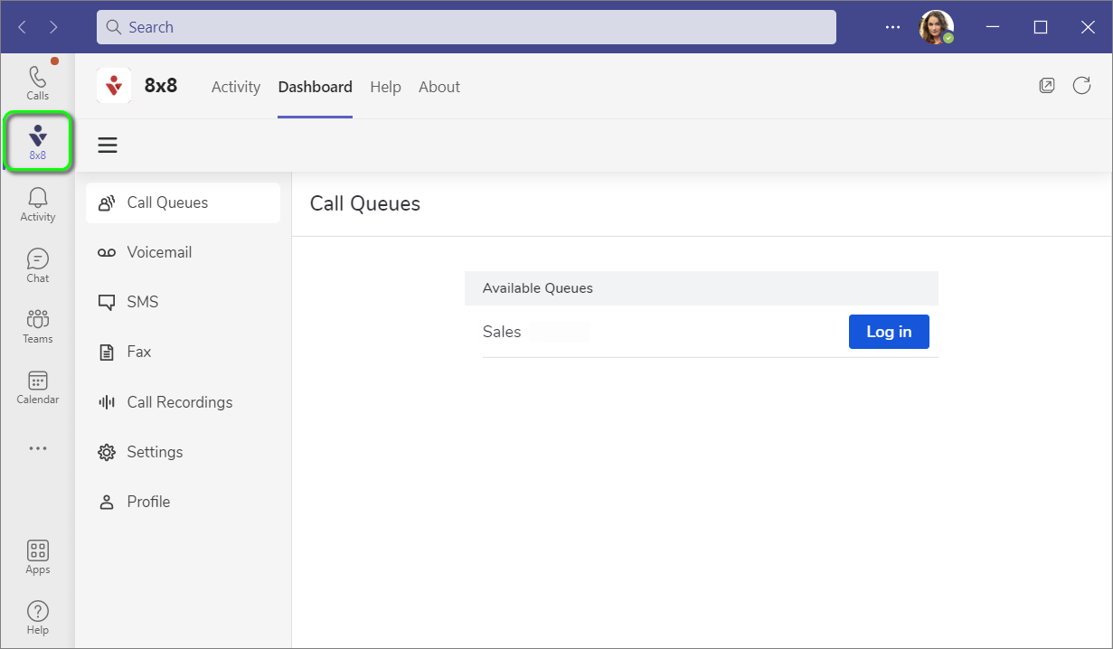Open the Apps store icon

(x=37, y=557)
